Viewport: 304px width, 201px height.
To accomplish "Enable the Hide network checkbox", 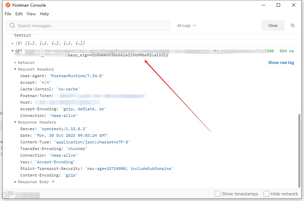I will (266, 194).
